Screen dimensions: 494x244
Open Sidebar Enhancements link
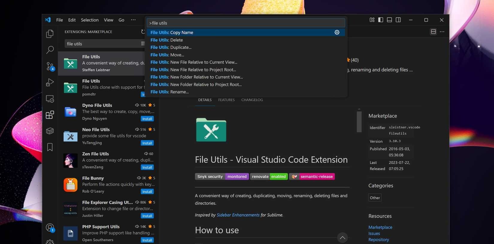click(238, 215)
